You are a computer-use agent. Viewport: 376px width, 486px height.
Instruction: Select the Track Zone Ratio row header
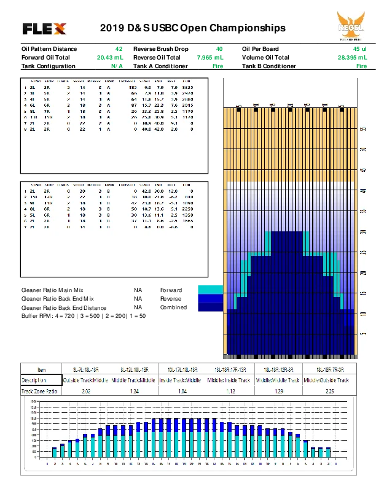(x=41, y=391)
